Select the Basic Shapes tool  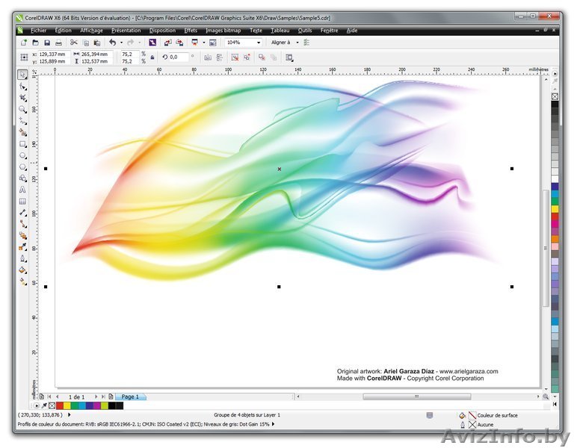click(23, 178)
